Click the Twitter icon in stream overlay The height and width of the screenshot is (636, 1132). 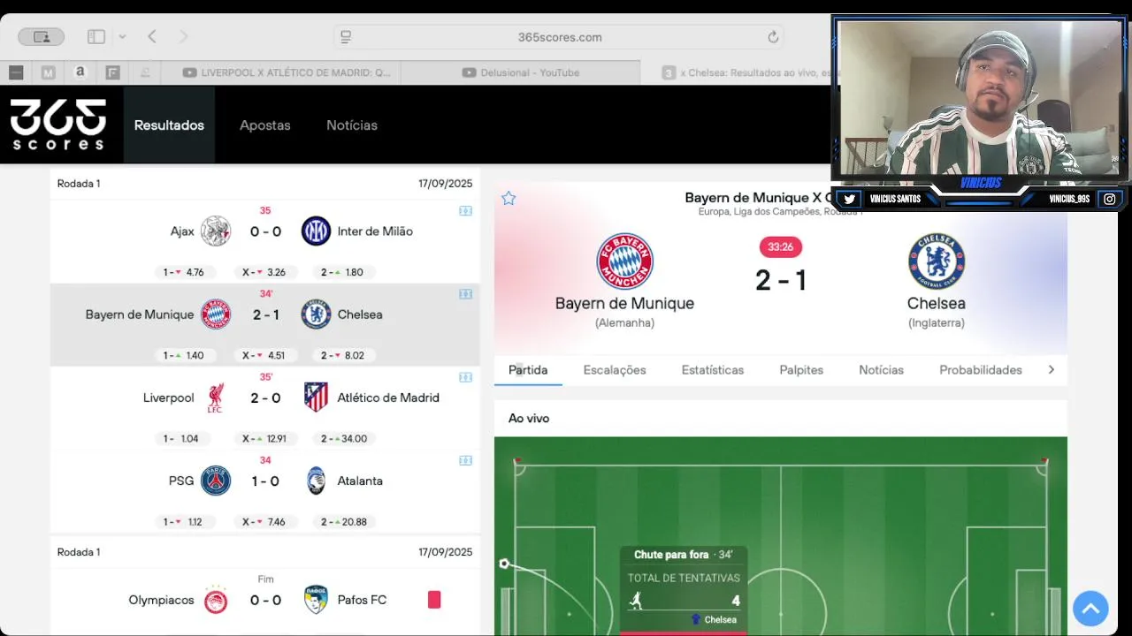tap(849, 199)
